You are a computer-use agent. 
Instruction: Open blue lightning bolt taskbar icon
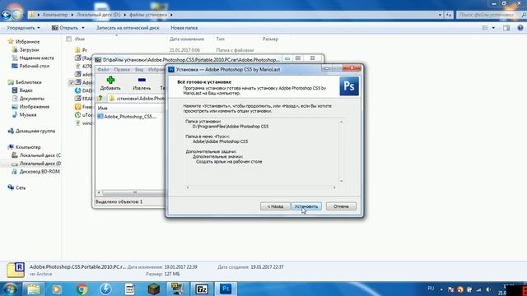(x=105, y=289)
